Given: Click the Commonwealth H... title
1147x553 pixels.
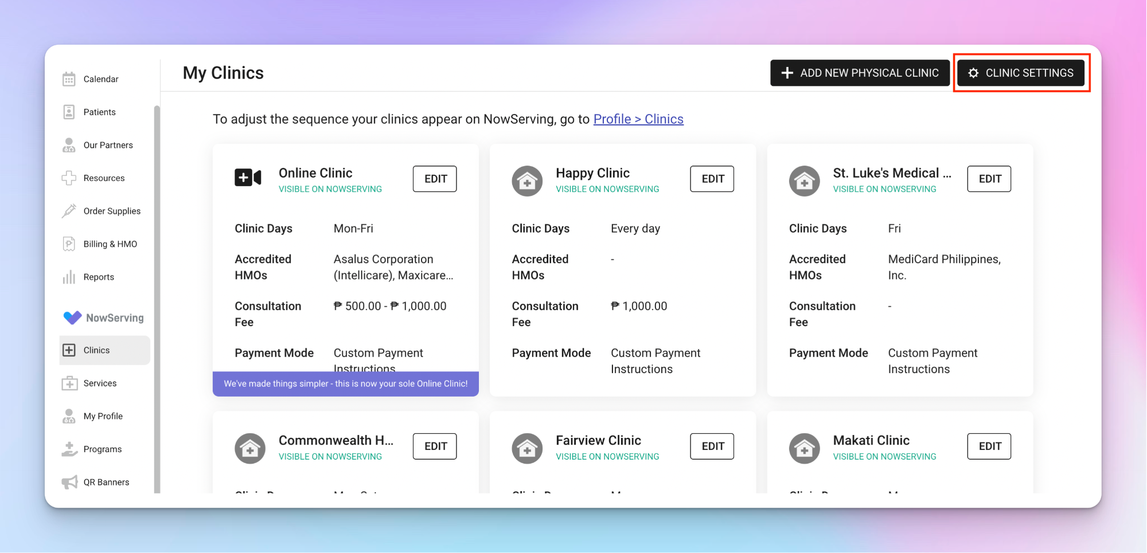Looking at the screenshot, I should [336, 441].
